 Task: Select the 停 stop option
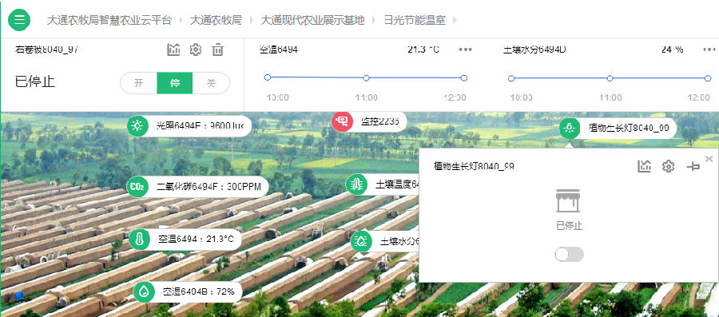(x=175, y=83)
